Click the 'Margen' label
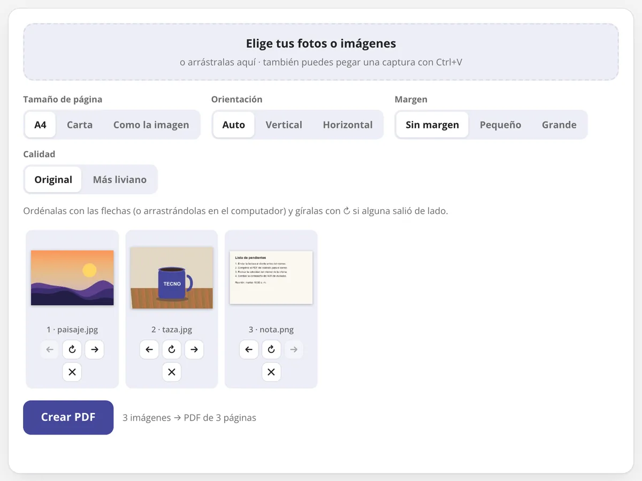642x481 pixels. [x=411, y=100]
